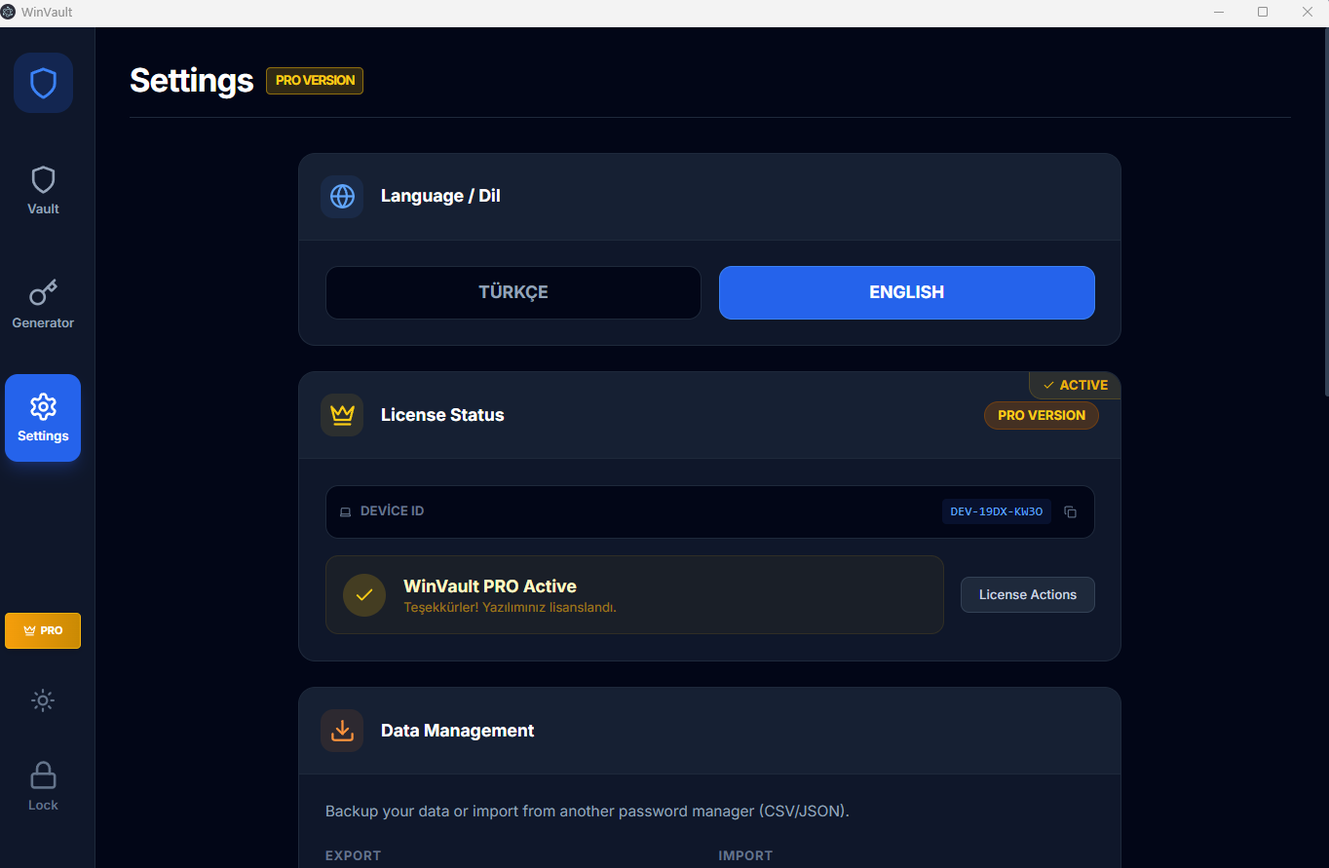Click the checkmark next to WinVault PRO Active
Viewport: 1329px width, 868px height.
click(x=364, y=595)
